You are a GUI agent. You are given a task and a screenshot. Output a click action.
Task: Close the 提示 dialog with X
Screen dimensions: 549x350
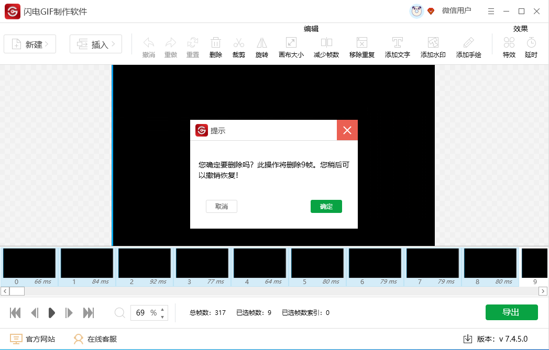pos(347,130)
